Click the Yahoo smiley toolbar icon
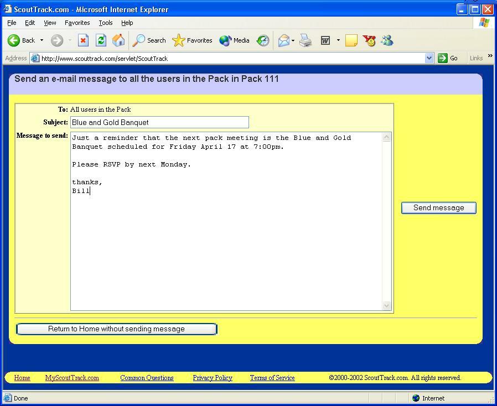 (369, 40)
